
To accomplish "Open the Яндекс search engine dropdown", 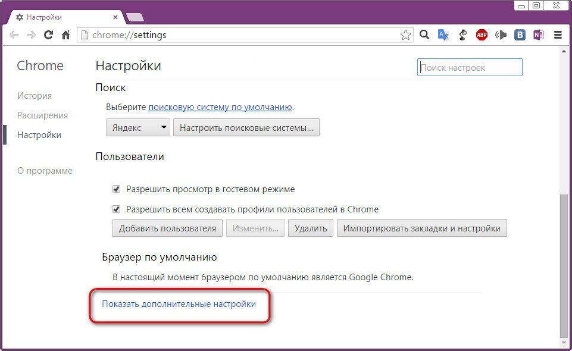I will point(138,127).
